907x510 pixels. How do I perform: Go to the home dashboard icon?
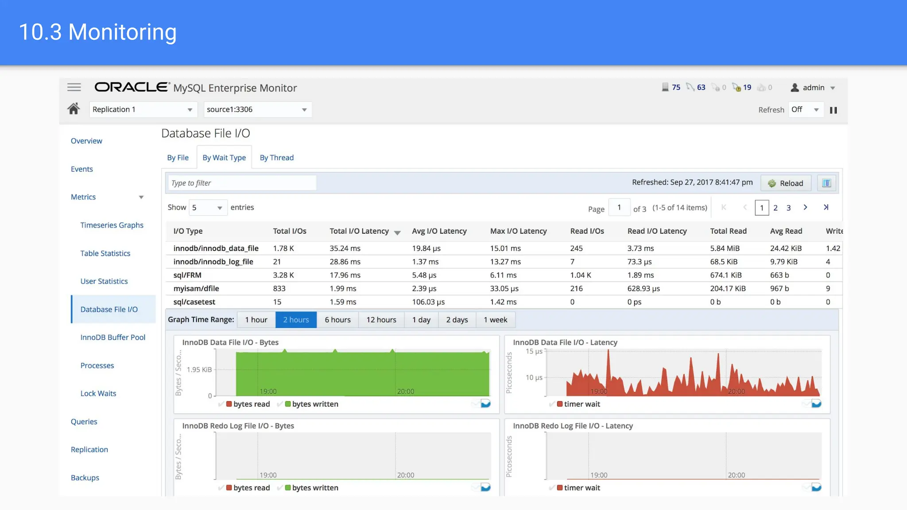74,108
